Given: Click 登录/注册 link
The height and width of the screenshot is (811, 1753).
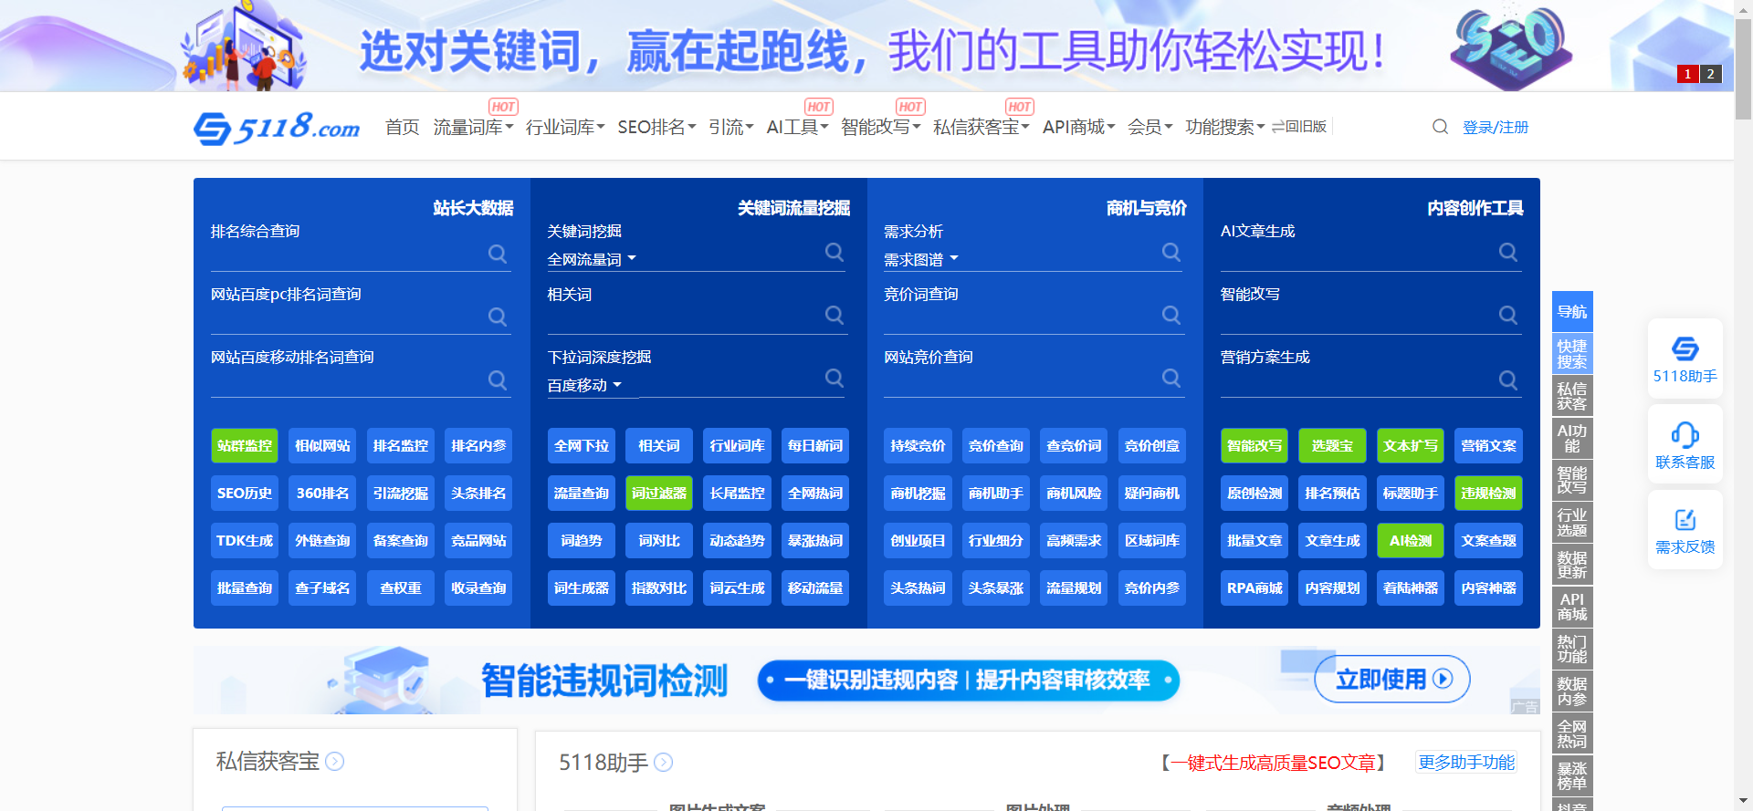Looking at the screenshot, I should (1496, 128).
